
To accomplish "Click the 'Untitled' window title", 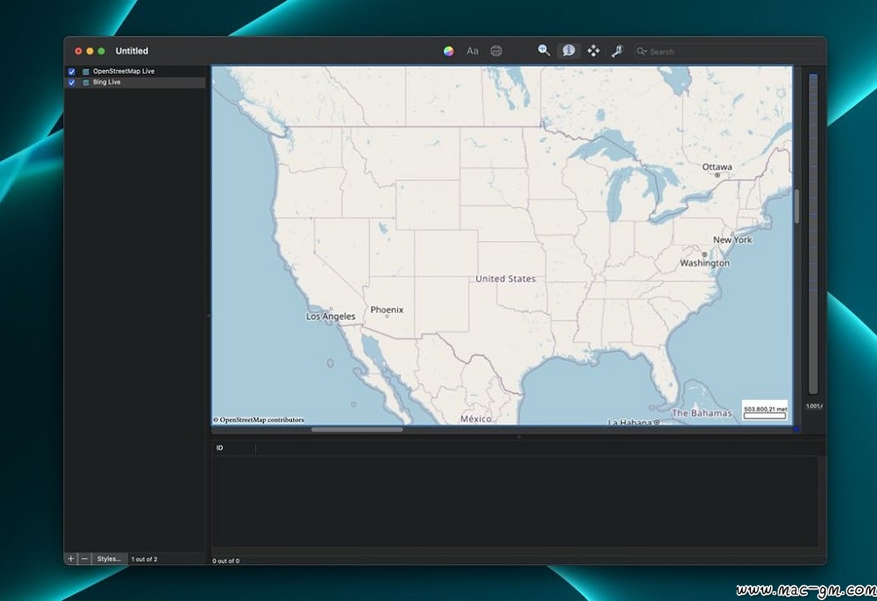I will (132, 51).
